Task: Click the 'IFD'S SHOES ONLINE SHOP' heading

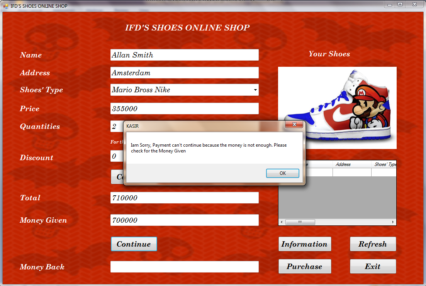Action: click(x=187, y=27)
